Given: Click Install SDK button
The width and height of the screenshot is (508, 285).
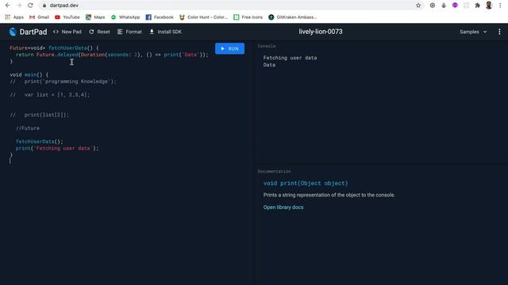Looking at the screenshot, I should click(166, 32).
